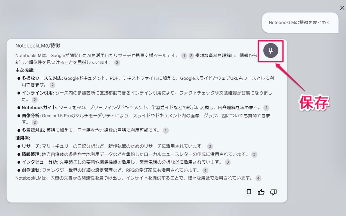
Task: Open citation 2 in インライン引用 bullet
Action: pos(35,100)
